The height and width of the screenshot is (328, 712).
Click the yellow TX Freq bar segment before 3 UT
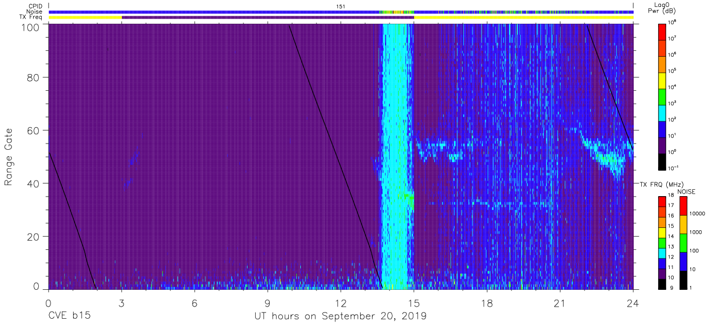point(85,17)
